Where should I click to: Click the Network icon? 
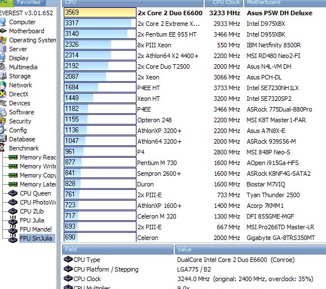click(x=3, y=85)
